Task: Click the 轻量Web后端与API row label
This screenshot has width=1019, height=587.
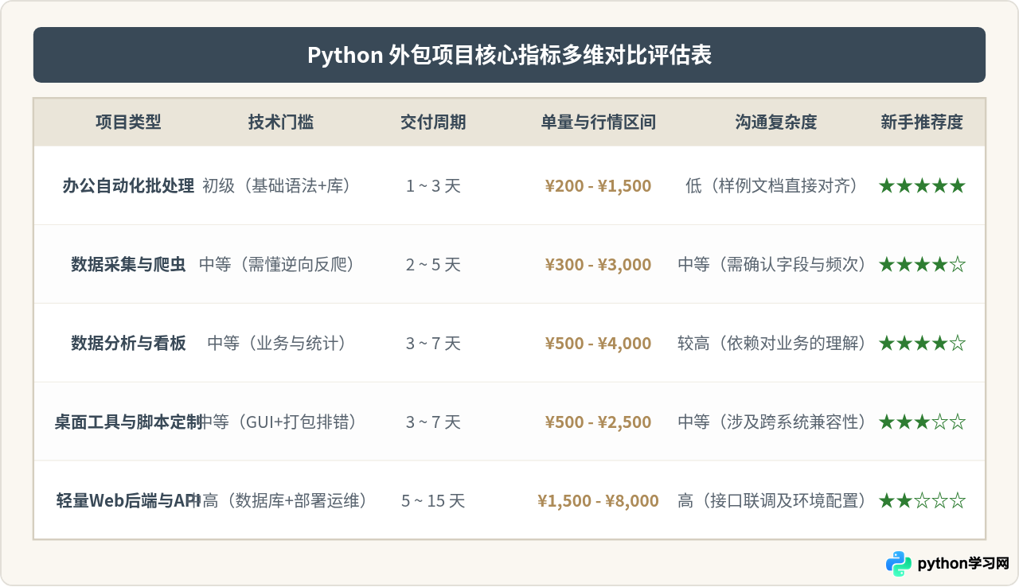Action: pyautogui.click(x=128, y=501)
